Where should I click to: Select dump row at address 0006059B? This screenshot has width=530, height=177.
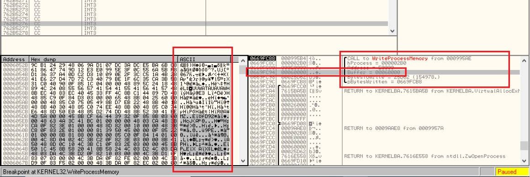click(x=116, y=97)
